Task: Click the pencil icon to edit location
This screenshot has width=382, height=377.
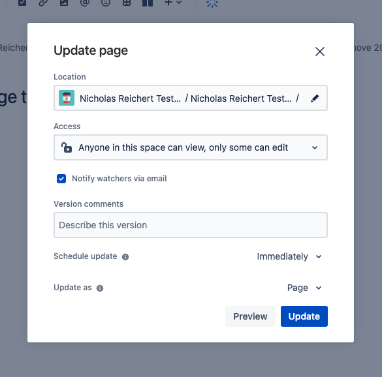Action: click(315, 98)
